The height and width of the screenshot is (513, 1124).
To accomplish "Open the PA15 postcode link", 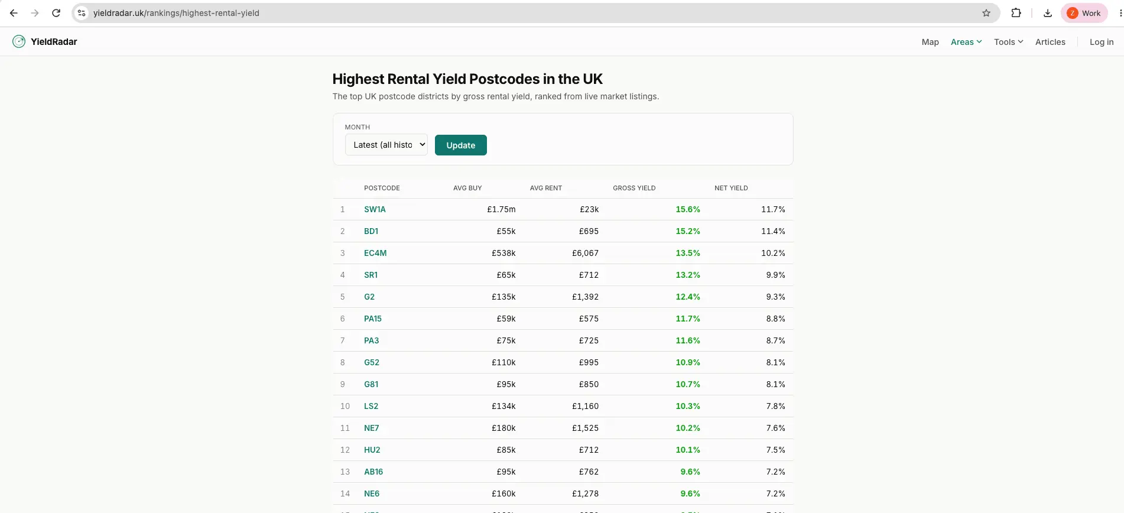I will coord(373,319).
